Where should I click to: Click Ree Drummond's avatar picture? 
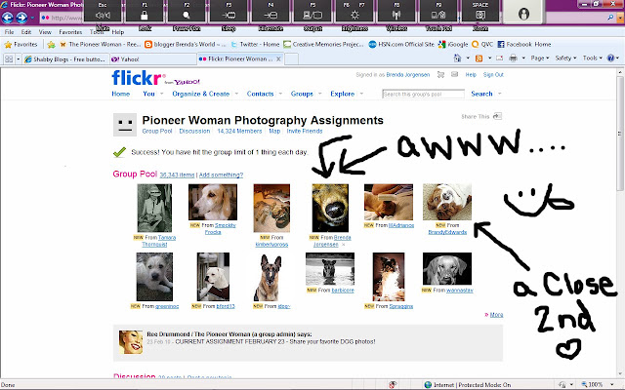coord(131,342)
